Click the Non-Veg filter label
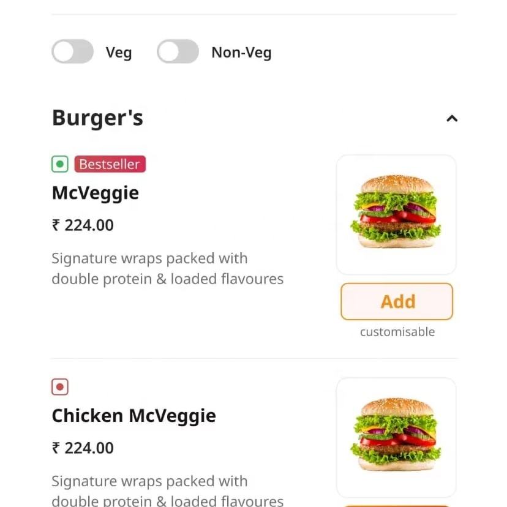 (241, 53)
